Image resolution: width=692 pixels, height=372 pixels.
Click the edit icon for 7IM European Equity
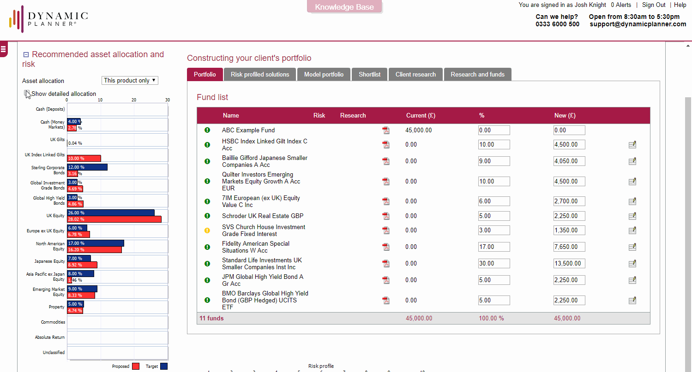[632, 201]
